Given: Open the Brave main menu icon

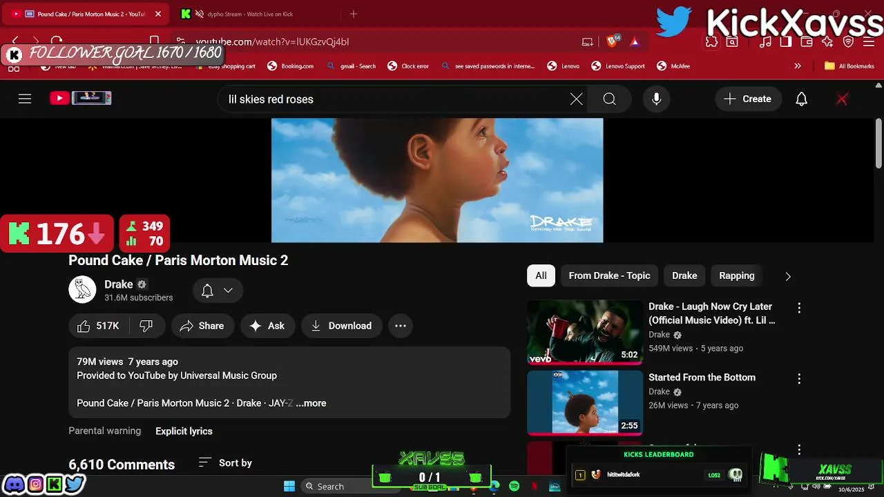Looking at the screenshot, I should click(869, 41).
